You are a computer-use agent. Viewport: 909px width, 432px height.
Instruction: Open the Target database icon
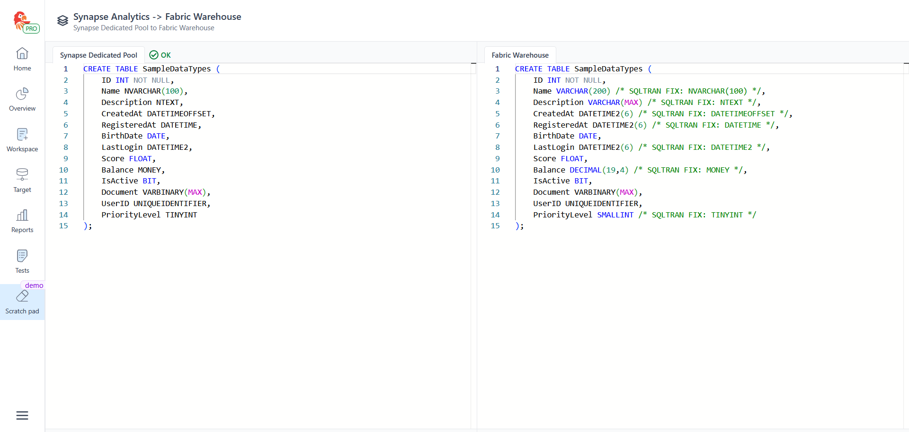(22, 175)
